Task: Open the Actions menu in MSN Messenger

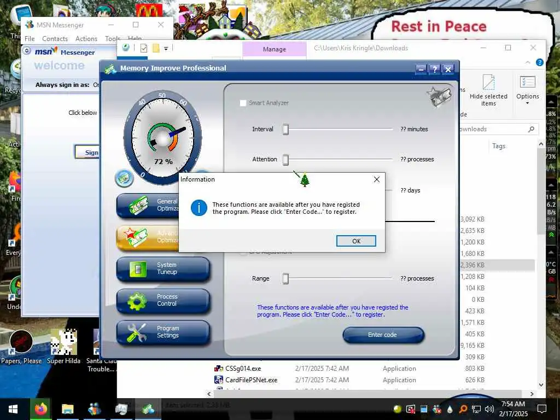Action: 86,39
